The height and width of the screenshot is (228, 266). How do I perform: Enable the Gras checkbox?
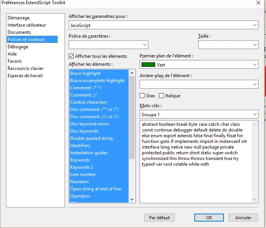click(142, 96)
